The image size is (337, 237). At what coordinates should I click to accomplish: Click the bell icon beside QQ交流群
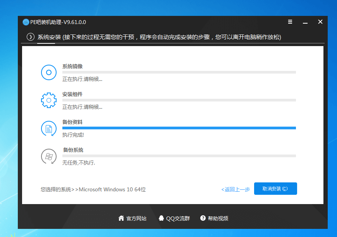pyautogui.click(x=161, y=218)
